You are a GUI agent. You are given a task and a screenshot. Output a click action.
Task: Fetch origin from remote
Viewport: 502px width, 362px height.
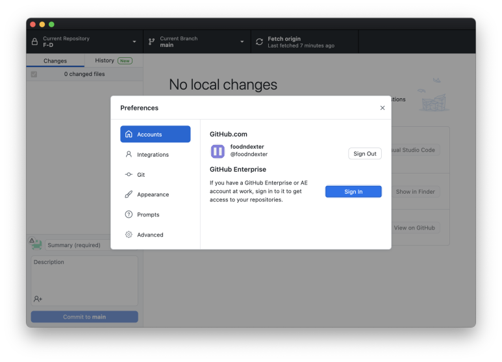point(305,42)
